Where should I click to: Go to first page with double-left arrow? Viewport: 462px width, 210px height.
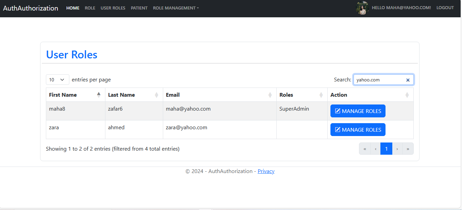365,149
